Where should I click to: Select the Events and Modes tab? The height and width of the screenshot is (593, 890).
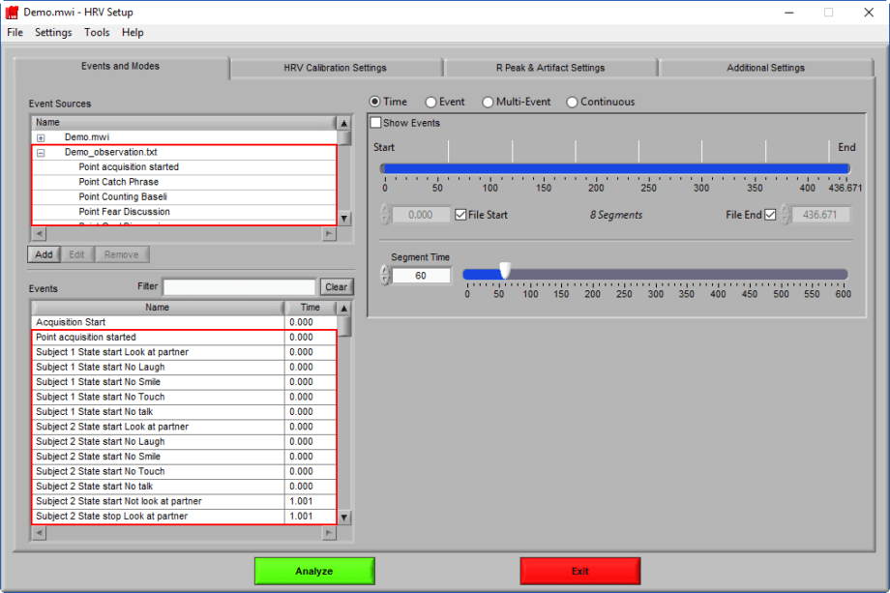[x=120, y=67]
